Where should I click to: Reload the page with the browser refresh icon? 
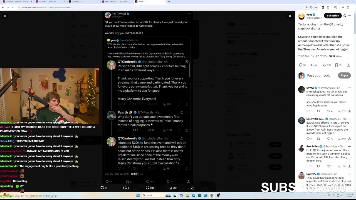[13, 7]
